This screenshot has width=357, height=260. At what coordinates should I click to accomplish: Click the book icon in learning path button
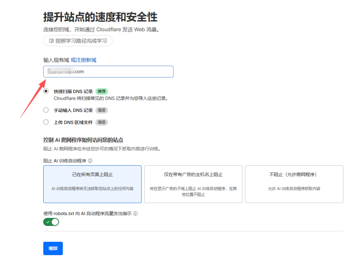click(x=51, y=41)
